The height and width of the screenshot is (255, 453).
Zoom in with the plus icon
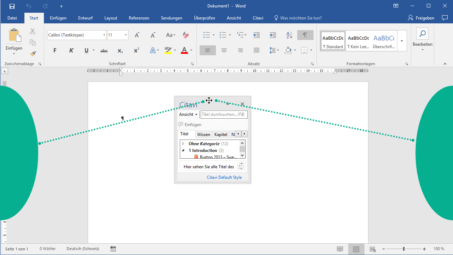(x=424, y=249)
